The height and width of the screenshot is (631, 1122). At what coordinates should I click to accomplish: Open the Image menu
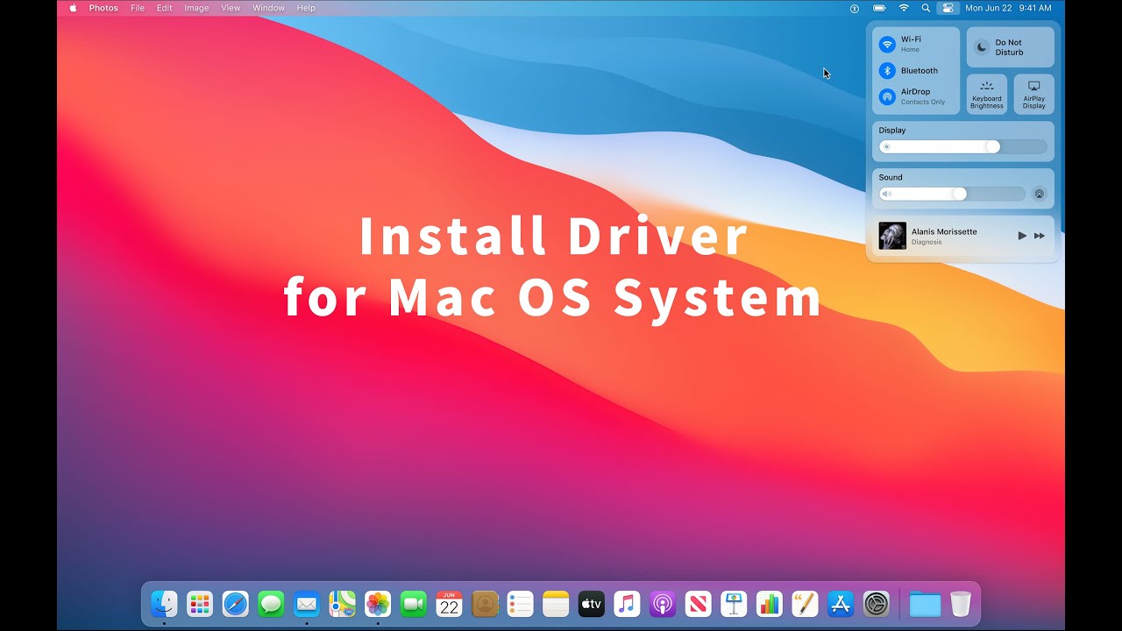tap(196, 8)
